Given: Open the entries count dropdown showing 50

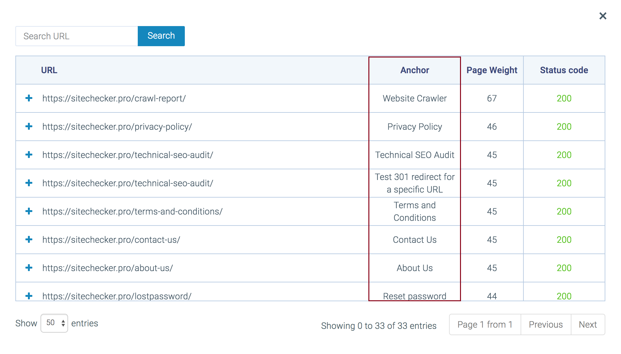Looking at the screenshot, I should tap(54, 323).
